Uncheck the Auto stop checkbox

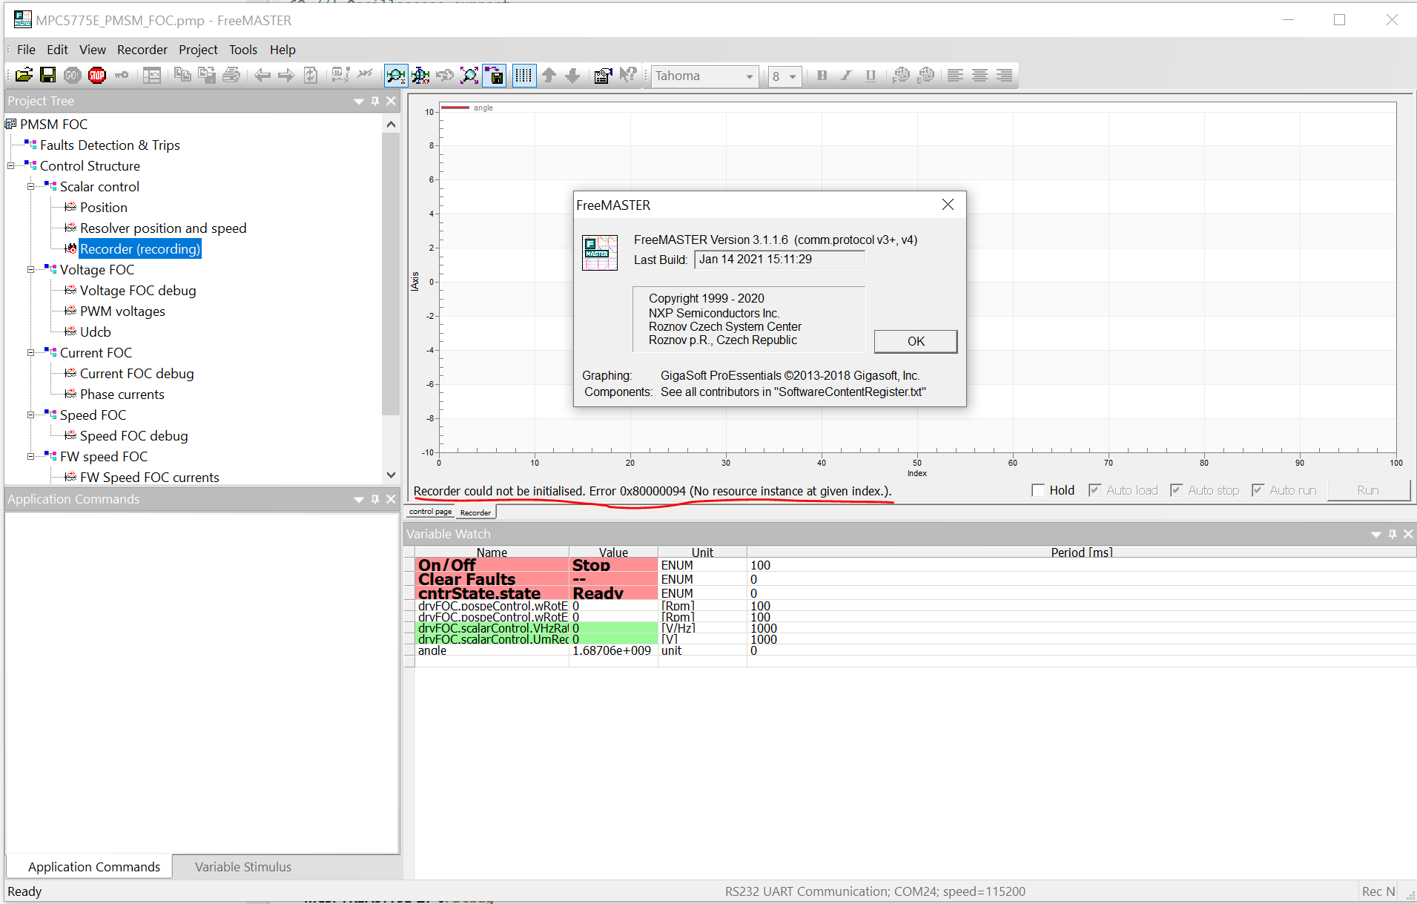click(x=1177, y=489)
